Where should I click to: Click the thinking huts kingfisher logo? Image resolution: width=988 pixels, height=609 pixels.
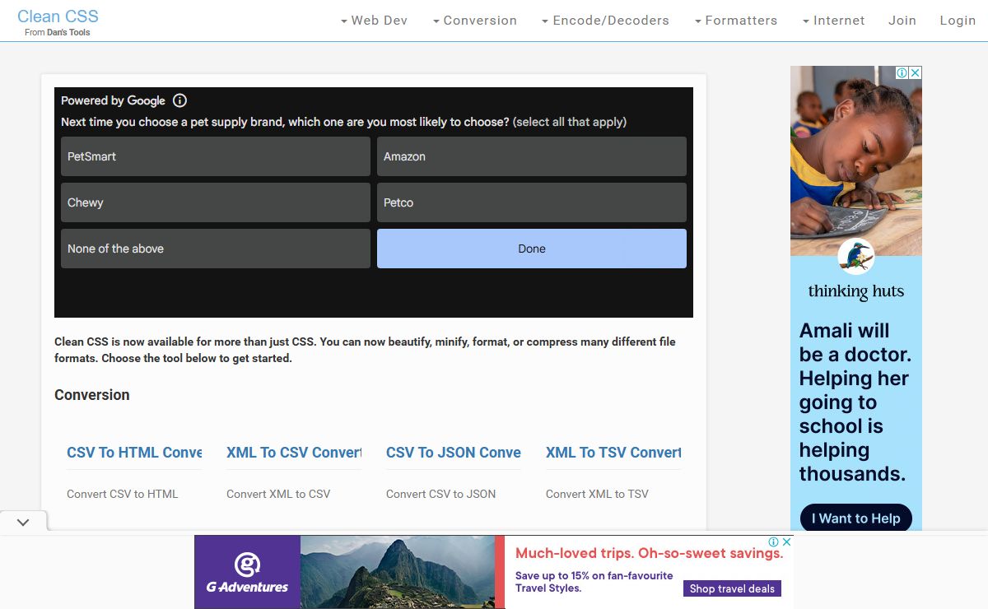tap(855, 257)
